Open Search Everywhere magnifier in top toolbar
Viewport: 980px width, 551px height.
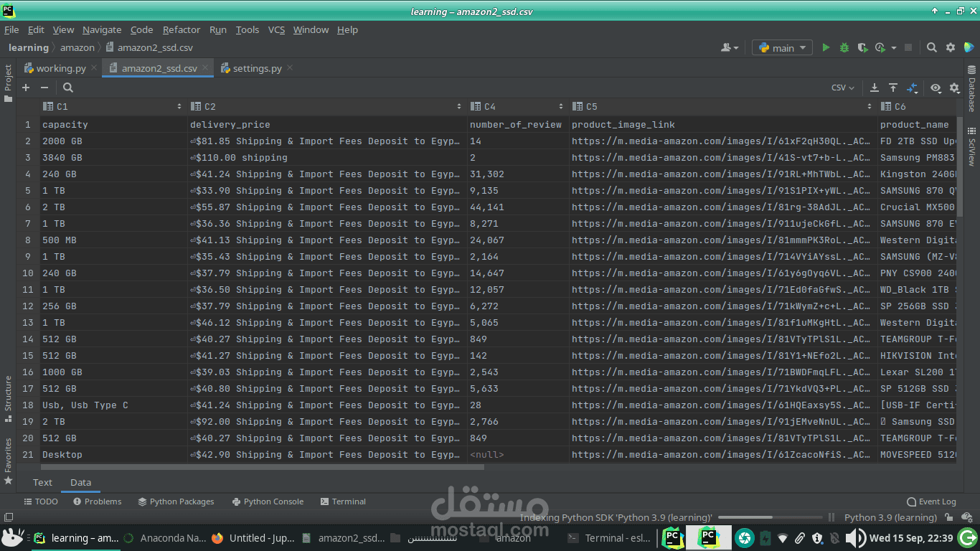(x=931, y=47)
